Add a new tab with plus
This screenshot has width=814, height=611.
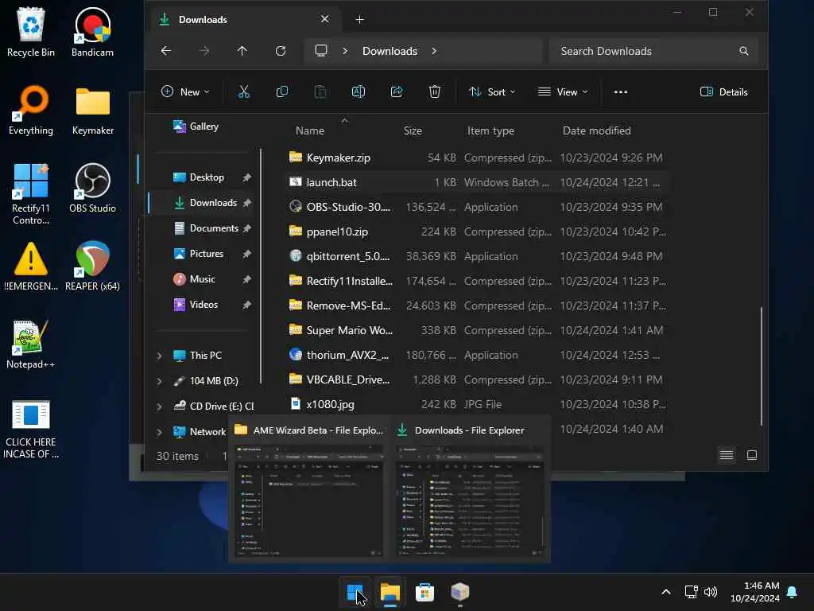click(x=360, y=20)
